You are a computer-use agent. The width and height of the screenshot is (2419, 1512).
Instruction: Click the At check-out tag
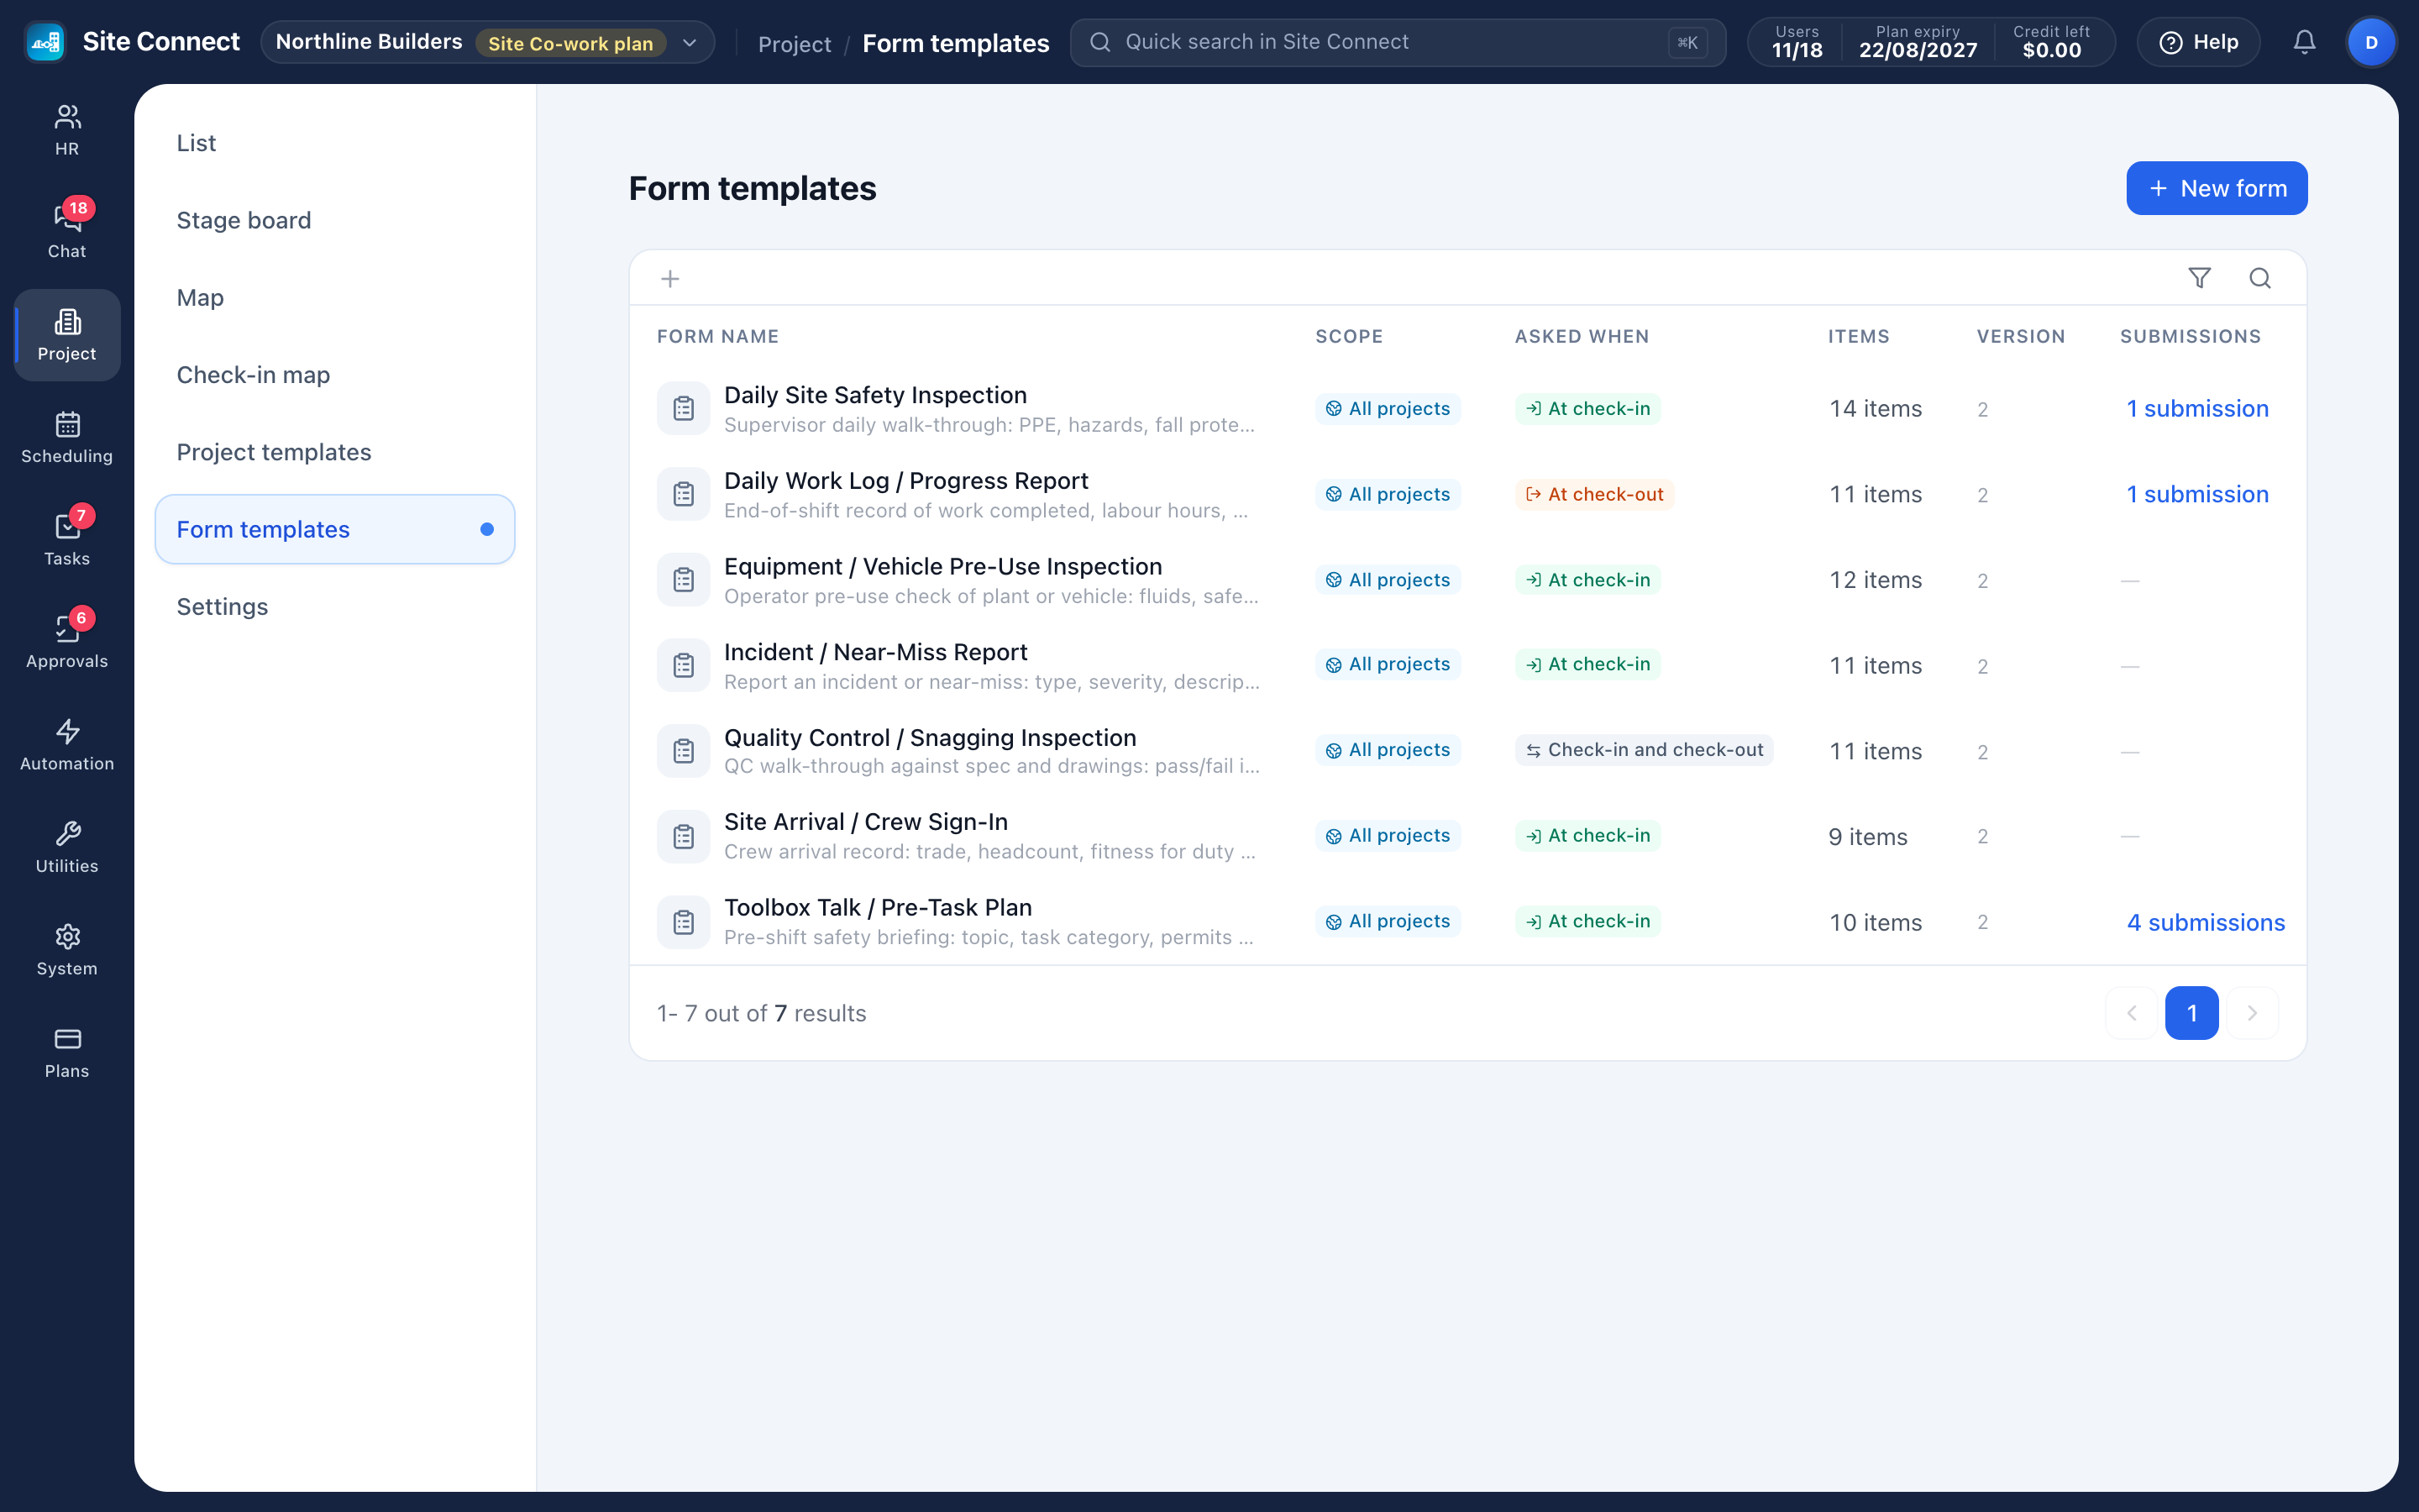click(x=1594, y=494)
